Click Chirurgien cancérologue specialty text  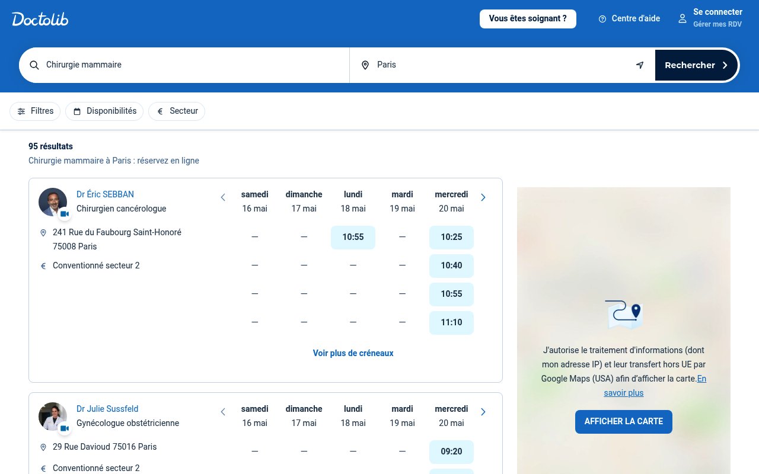tap(122, 209)
